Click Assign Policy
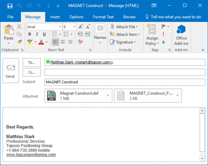The image size is (208, 165). click(152, 35)
